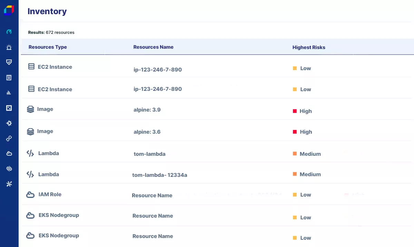414x247 pixels.
Task: Click the red High risk swatch for alpine: 3.9
Action: [x=295, y=111]
